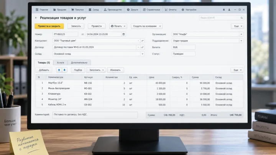The height and width of the screenshot is (155, 276).
Task: Open Печать dropdown
Action: 118,26
